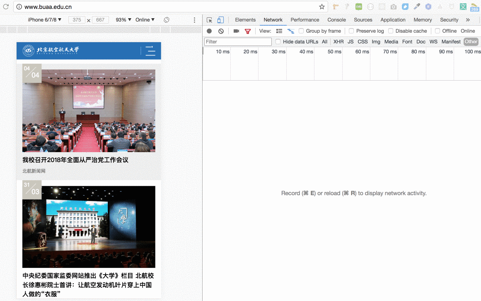Open the Console tab
This screenshot has height=301, width=481.
[336, 20]
